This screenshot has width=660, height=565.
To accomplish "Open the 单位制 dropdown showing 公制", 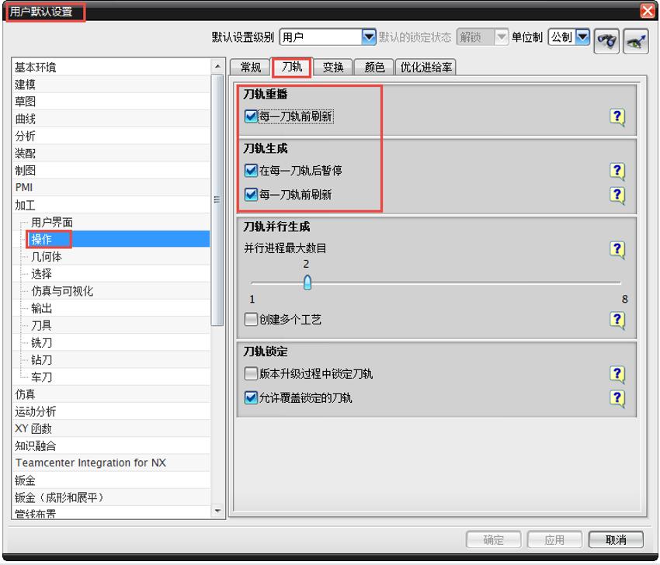I will coord(567,36).
